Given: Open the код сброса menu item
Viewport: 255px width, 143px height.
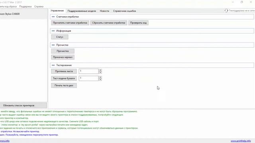Looking at the screenshot, I should [8, 6].
